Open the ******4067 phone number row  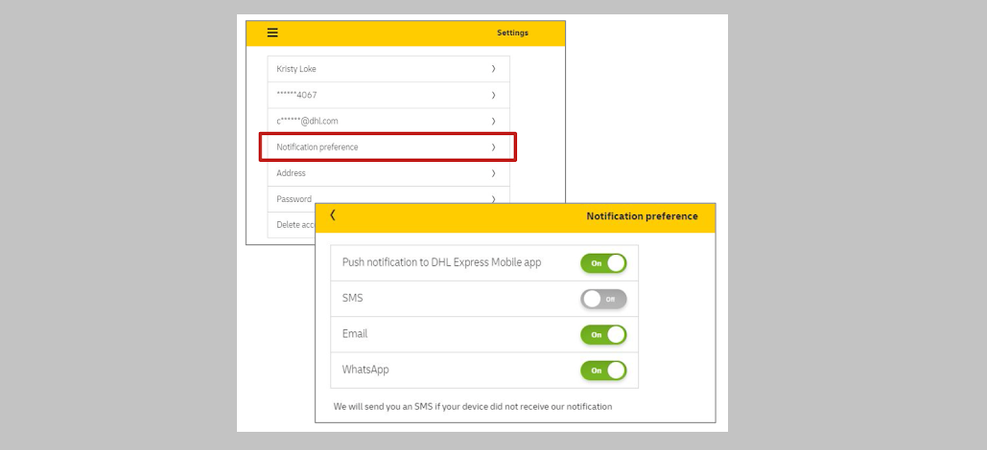(x=388, y=95)
